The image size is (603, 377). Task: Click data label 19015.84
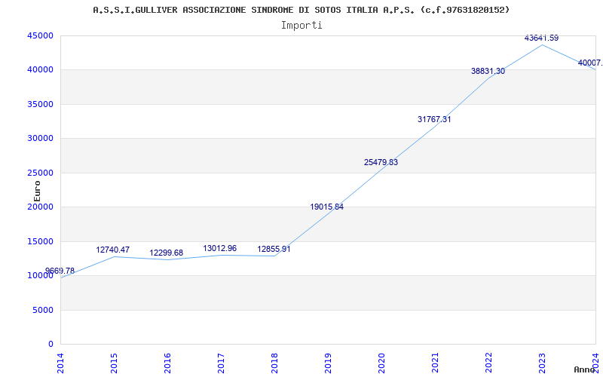tap(327, 207)
